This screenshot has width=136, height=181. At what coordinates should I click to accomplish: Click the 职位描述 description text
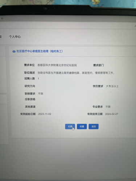[76, 73]
